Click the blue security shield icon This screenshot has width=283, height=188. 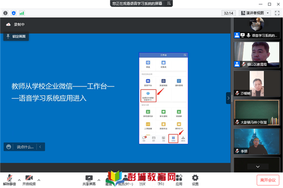click(x=14, y=13)
